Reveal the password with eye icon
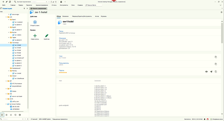The image size is (224, 121). coord(206,72)
